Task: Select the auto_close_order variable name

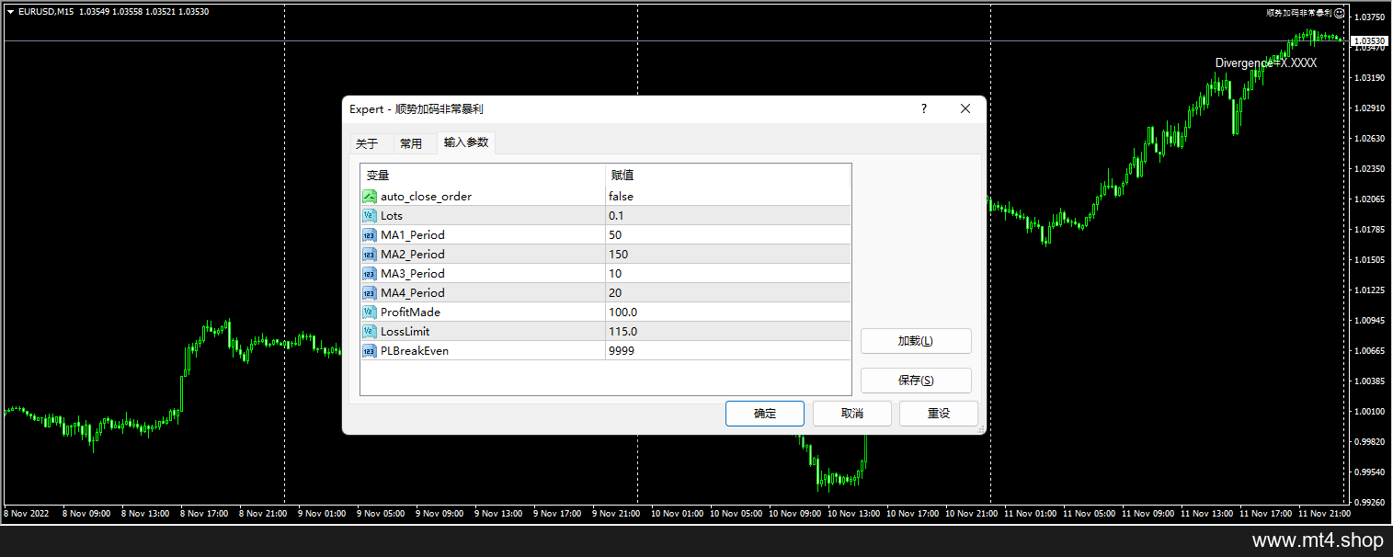Action: (x=426, y=196)
